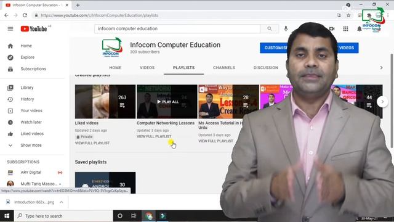Open Chrome three-dot menu

[x=388, y=15]
